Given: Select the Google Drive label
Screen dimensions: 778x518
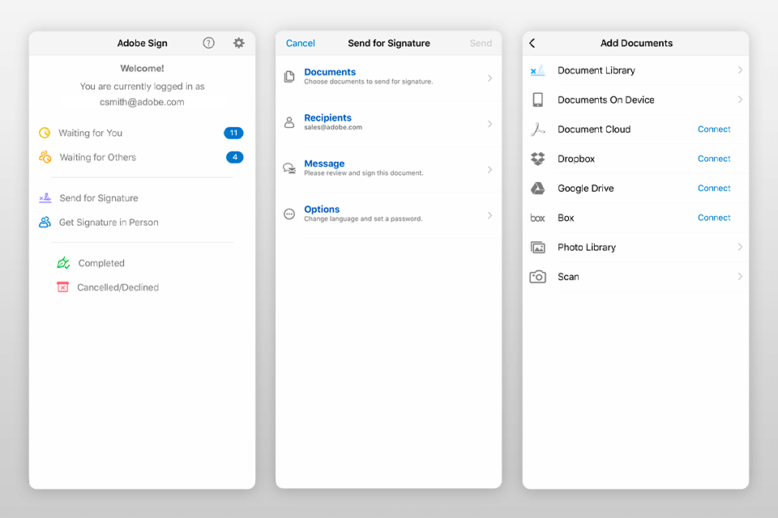Looking at the screenshot, I should (585, 189).
